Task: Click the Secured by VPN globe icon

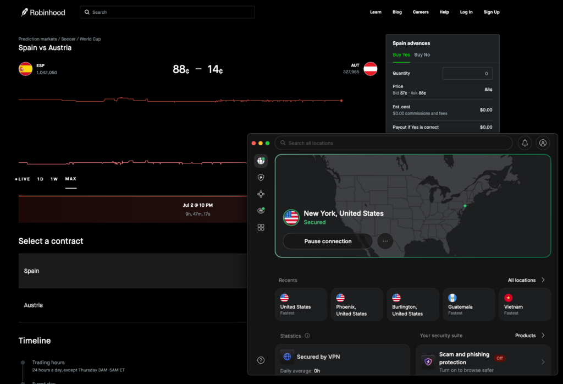Action: [x=287, y=356]
